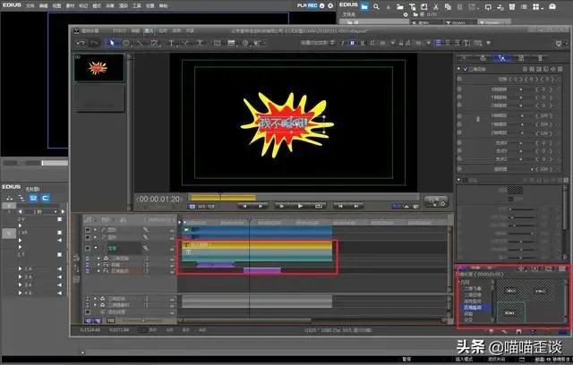The image size is (573, 365).
Task: Select the horizontal text T tool
Action: click(x=171, y=43)
